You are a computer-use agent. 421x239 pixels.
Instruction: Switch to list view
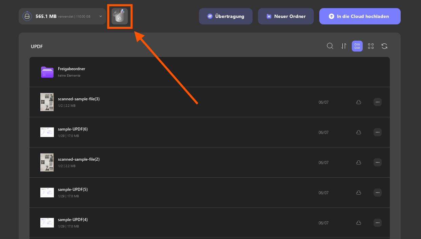coord(357,46)
